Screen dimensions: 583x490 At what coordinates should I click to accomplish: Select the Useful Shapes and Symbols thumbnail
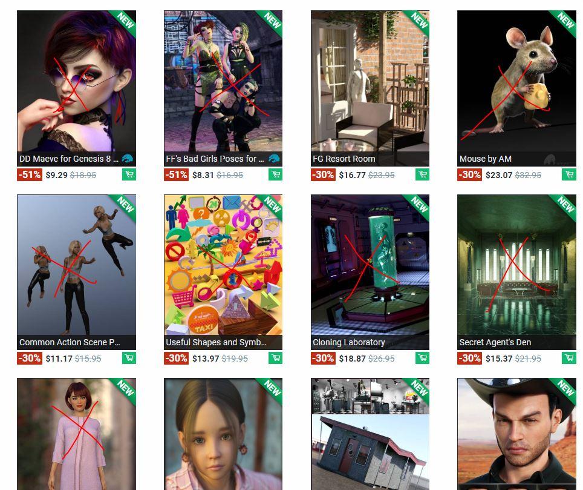point(223,265)
